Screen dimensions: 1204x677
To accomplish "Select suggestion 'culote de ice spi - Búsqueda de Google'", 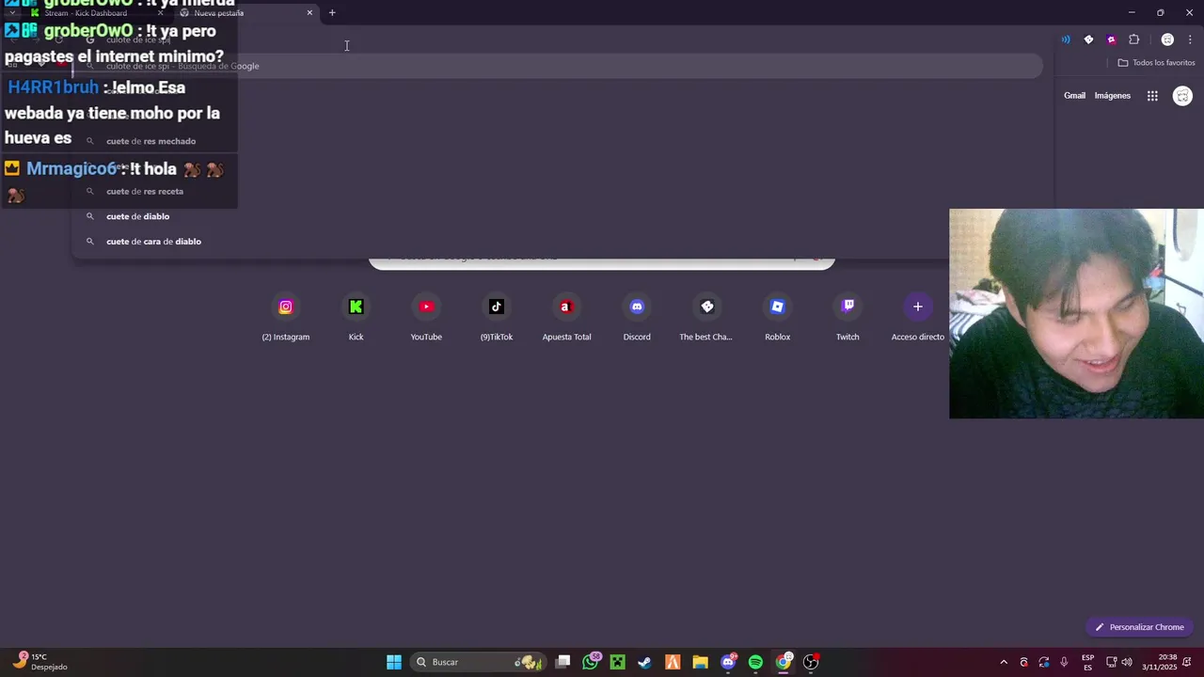I will click(557, 66).
